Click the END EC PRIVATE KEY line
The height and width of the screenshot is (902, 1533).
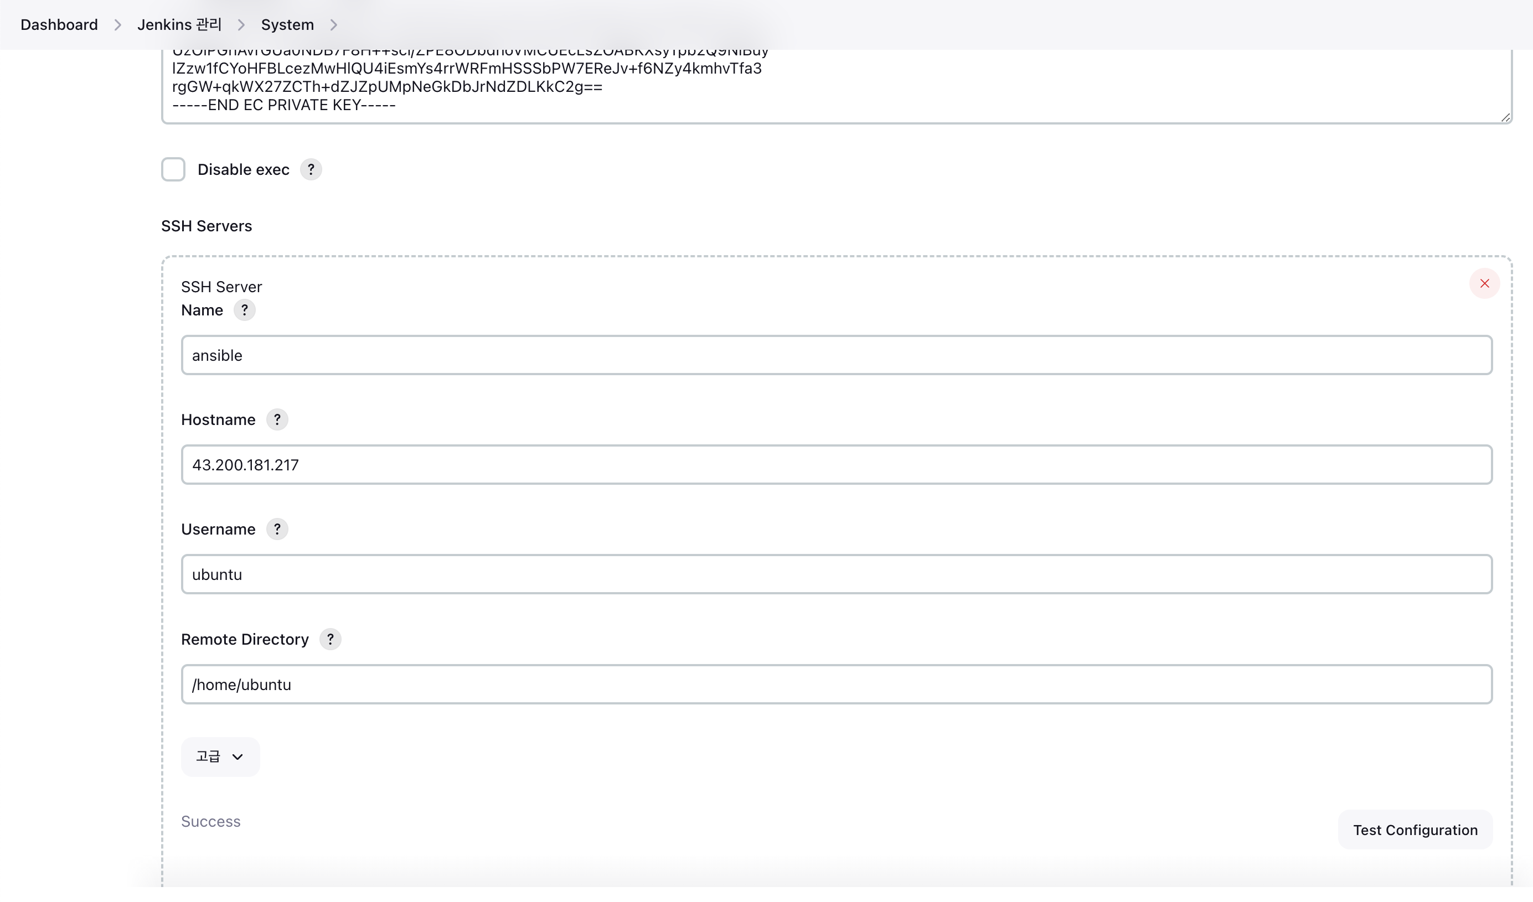[x=284, y=105]
